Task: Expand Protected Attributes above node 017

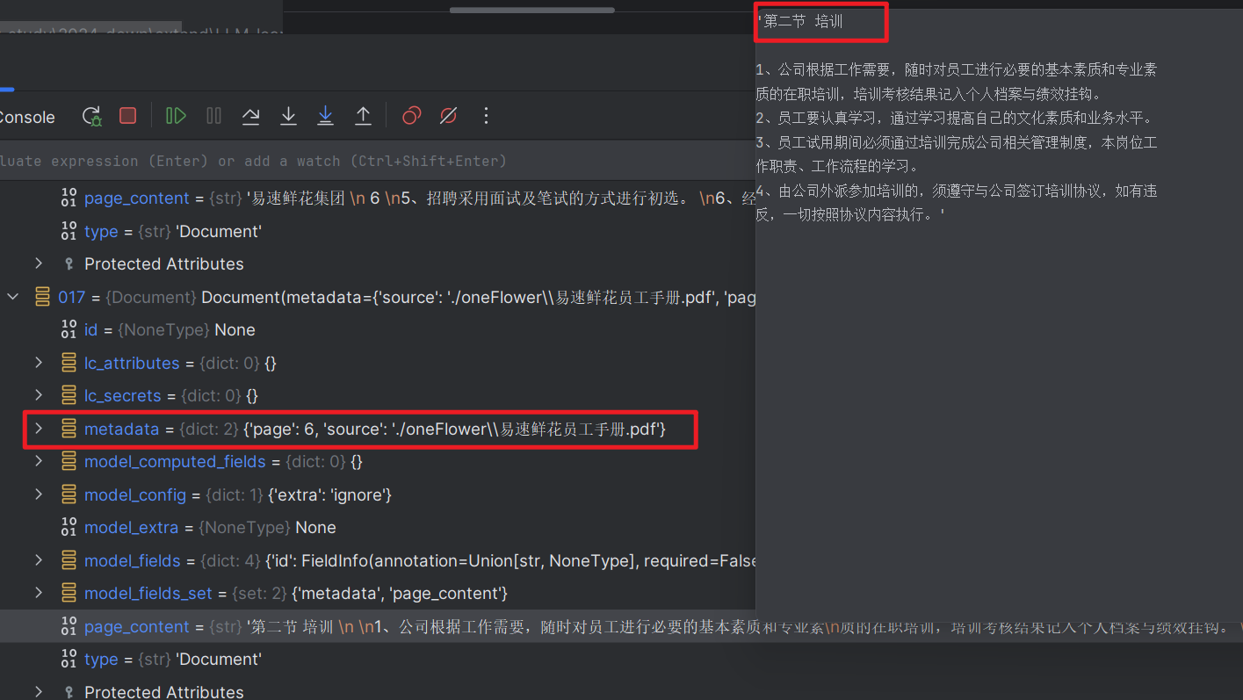Action: [x=39, y=263]
